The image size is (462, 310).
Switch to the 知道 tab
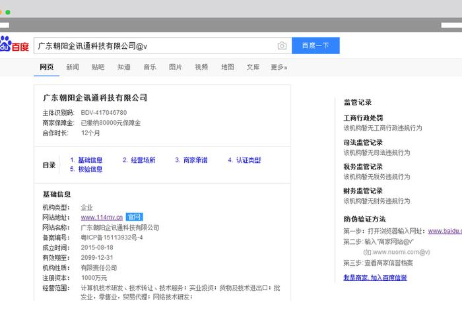click(124, 67)
